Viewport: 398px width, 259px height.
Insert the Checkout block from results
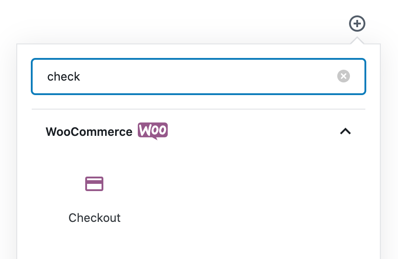[x=94, y=198]
